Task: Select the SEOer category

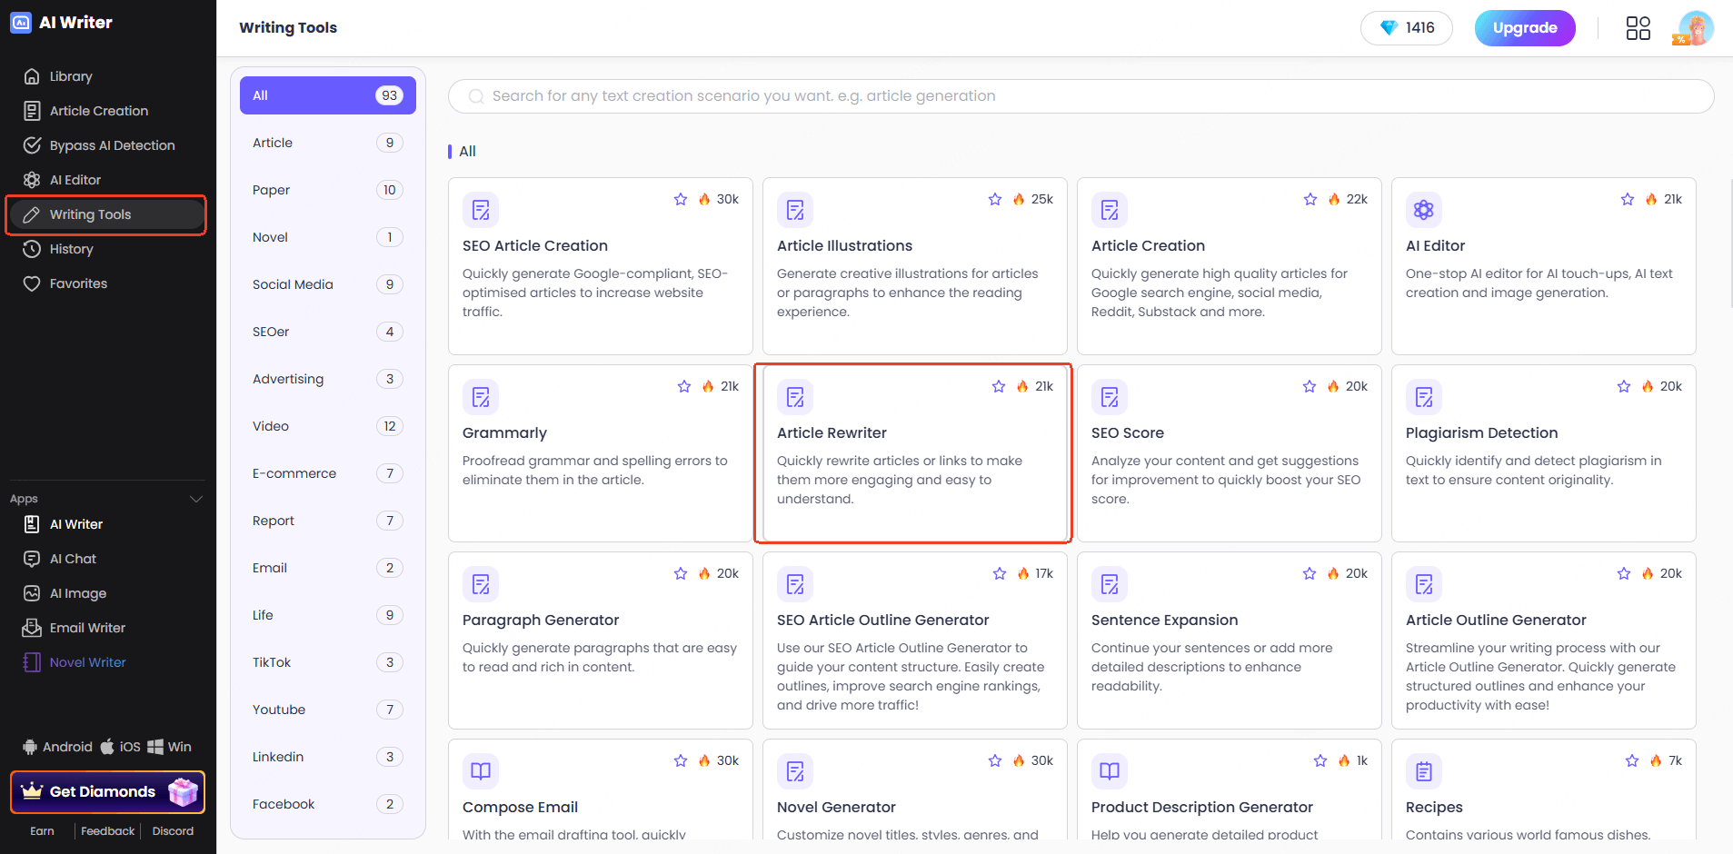Action: tap(328, 332)
